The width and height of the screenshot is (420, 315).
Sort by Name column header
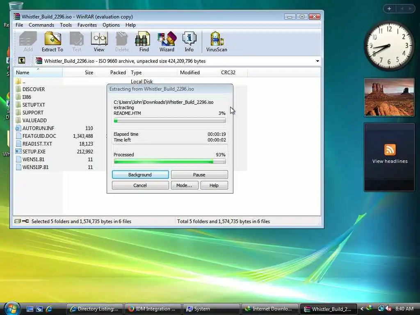coord(38,72)
